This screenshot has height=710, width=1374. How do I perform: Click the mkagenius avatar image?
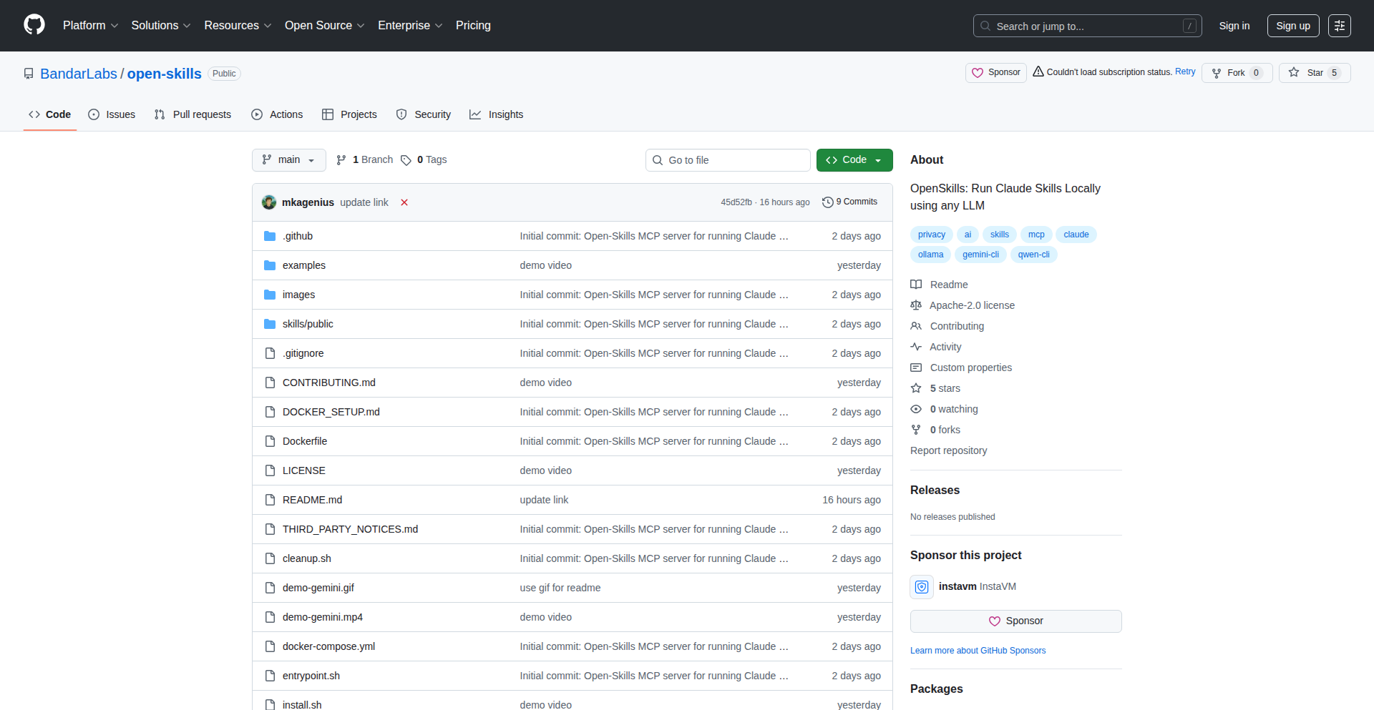(x=269, y=202)
